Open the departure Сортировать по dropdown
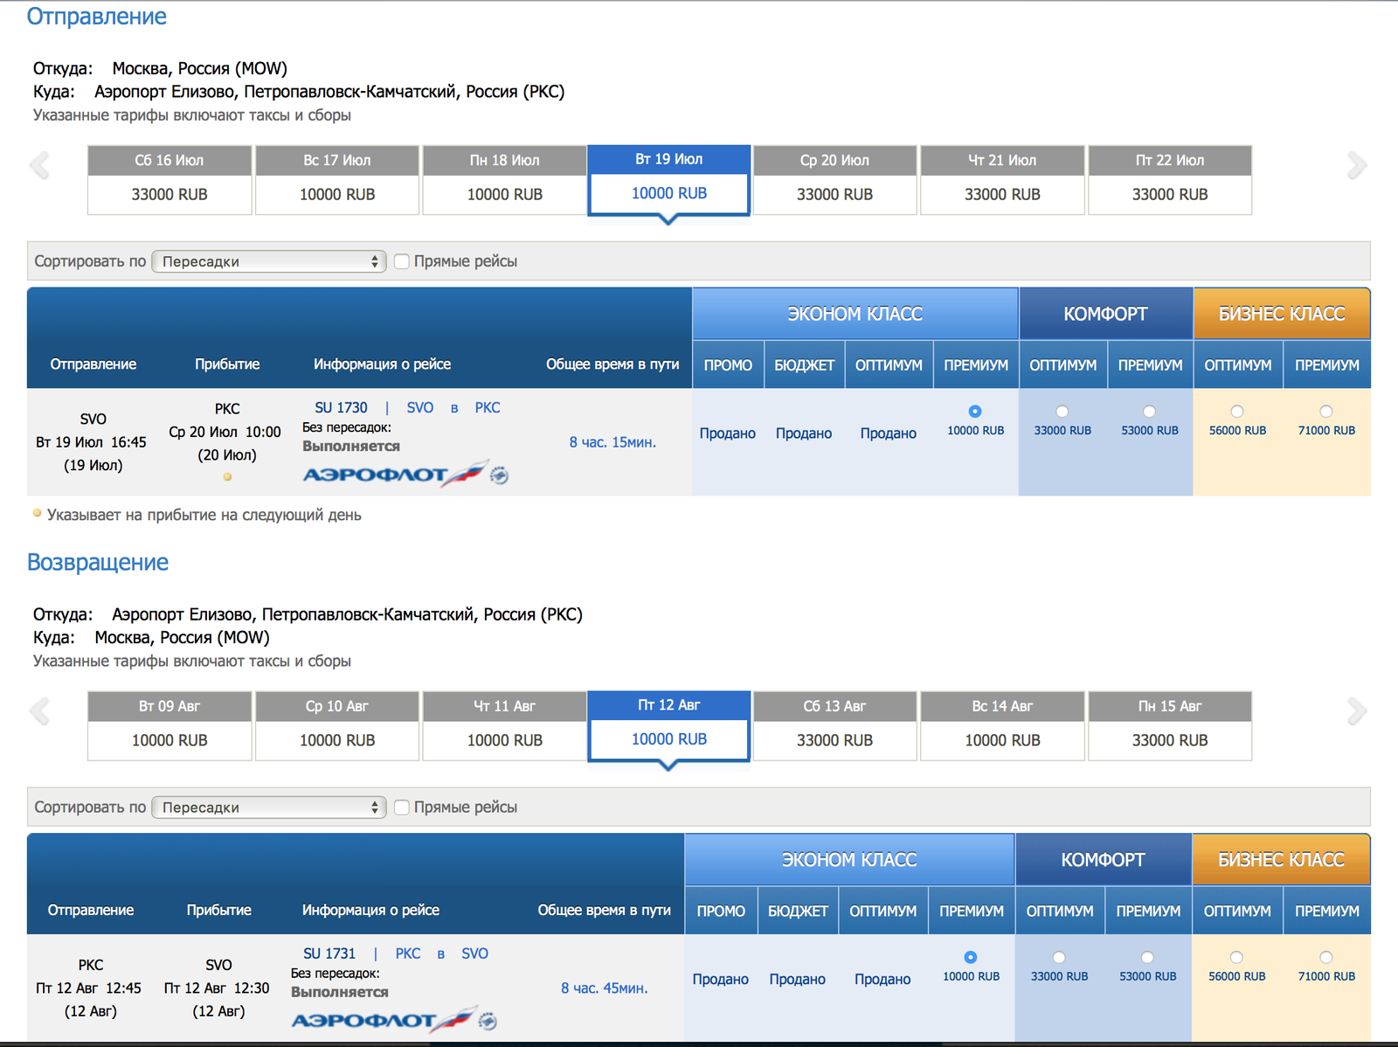 (x=269, y=261)
